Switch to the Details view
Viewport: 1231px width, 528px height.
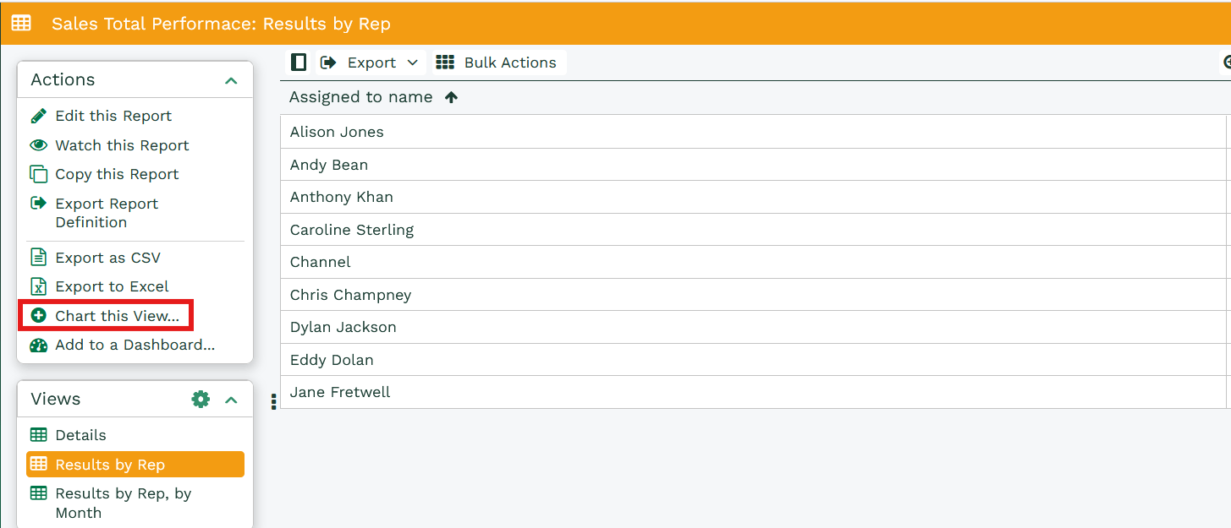(80, 435)
